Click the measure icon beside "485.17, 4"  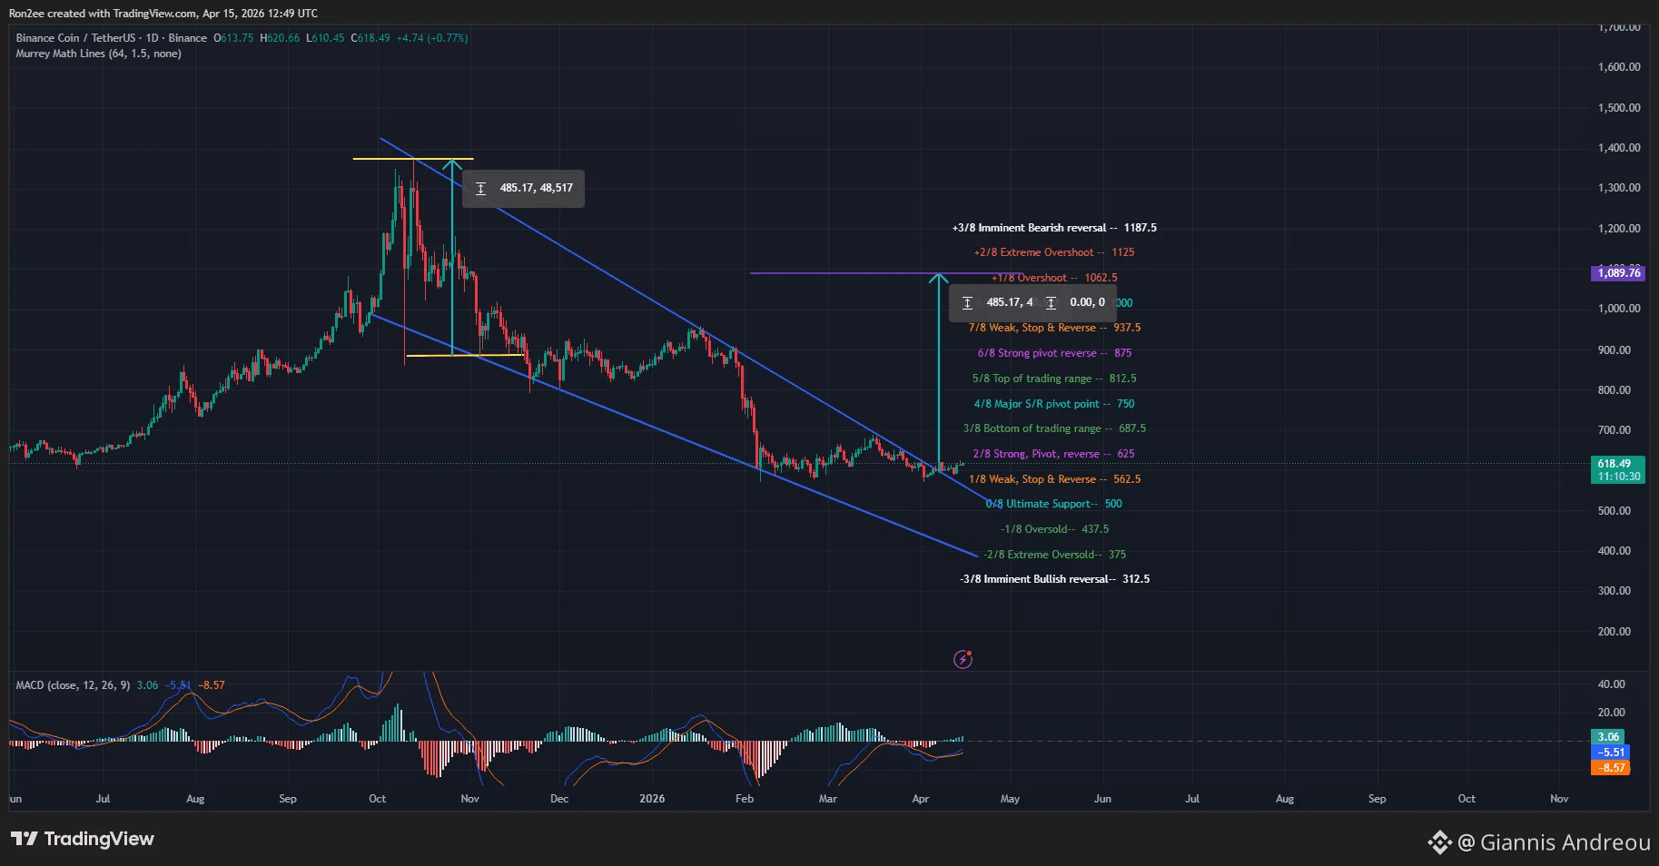967,303
